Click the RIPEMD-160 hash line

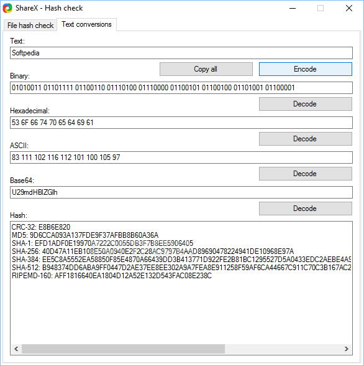click(x=112, y=276)
